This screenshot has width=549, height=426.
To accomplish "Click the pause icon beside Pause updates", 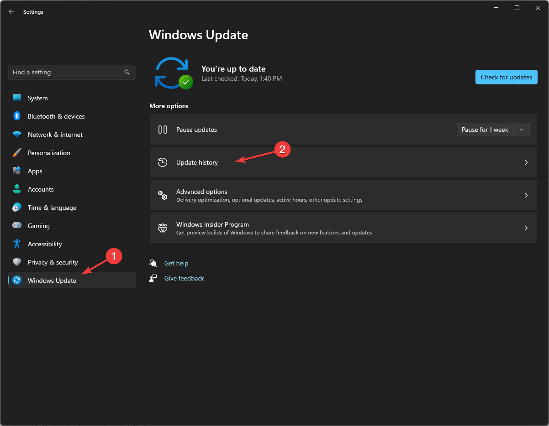I will tap(163, 130).
